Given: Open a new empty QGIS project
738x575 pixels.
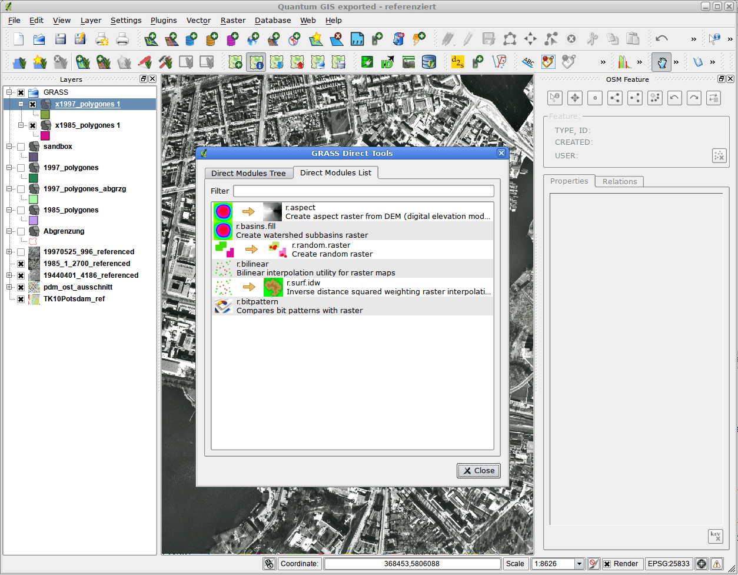Looking at the screenshot, I should tap(18, 39).
